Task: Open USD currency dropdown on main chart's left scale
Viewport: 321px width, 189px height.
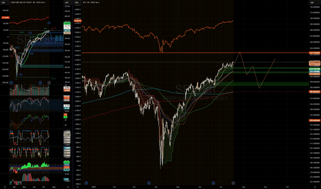Action: [x=77, y=2]
